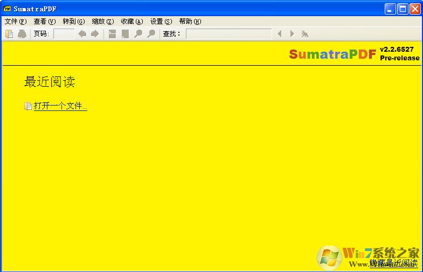
Task: Select continuous layout toolbar icon
Action: tap(112, 34)
